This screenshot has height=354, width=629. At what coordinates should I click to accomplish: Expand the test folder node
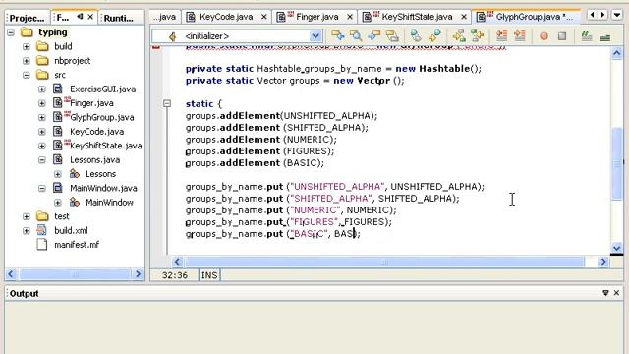point(27,216)
